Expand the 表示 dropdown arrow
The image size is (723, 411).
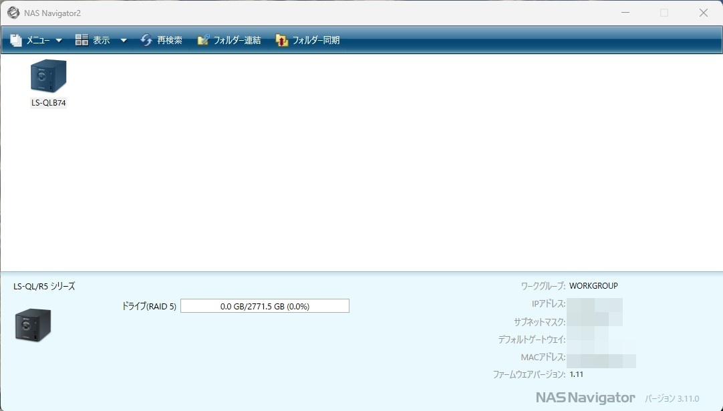[123, 41]
